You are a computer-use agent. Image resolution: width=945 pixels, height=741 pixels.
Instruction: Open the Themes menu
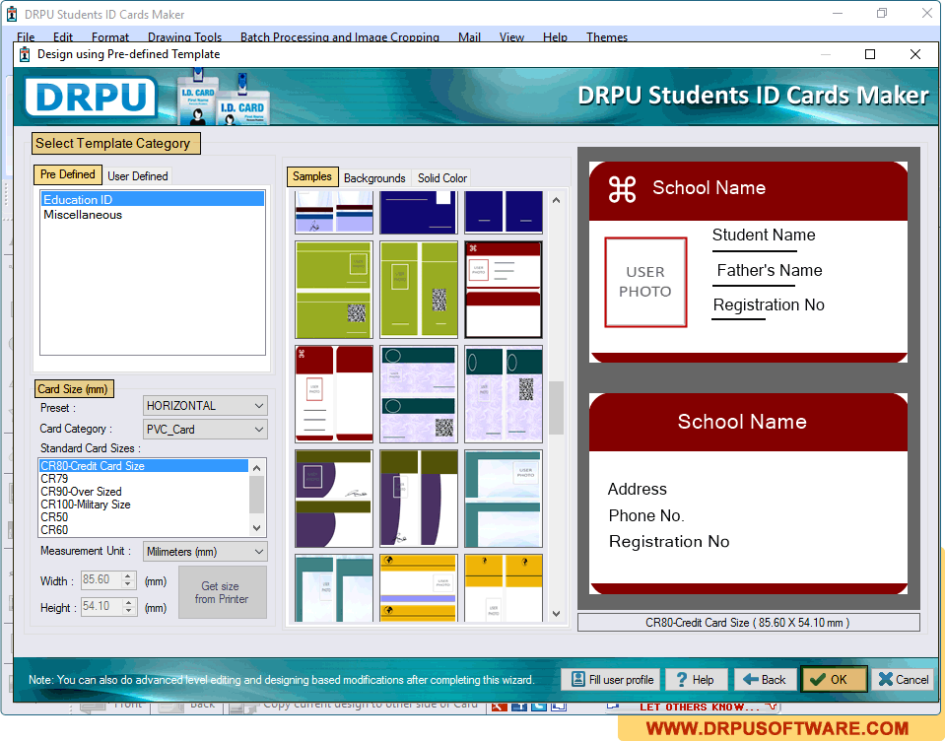click(x=607, y=37)
